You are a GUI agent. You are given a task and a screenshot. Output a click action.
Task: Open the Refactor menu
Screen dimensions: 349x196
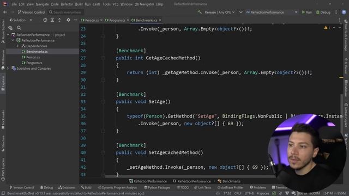67,4
